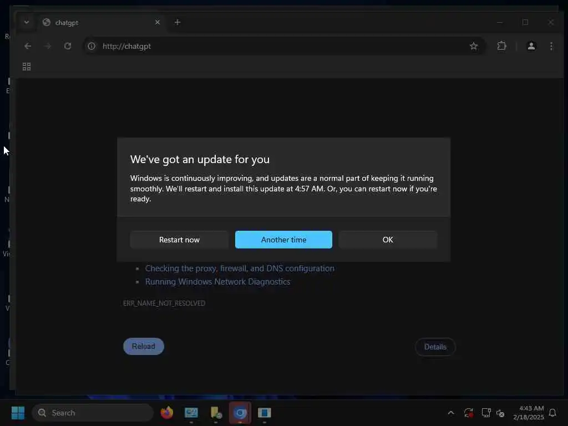Open the browser three-dot menu
This screenshot has width=568, height=426.
[x=551, y=46]
